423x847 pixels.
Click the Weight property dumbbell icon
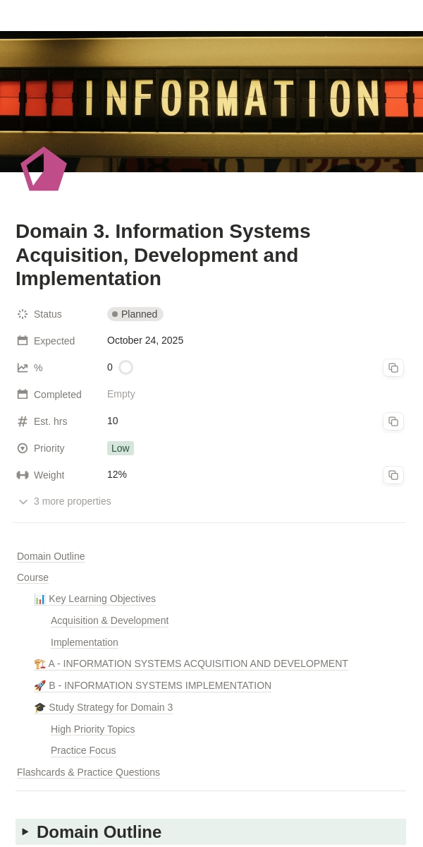pos(23,475)
